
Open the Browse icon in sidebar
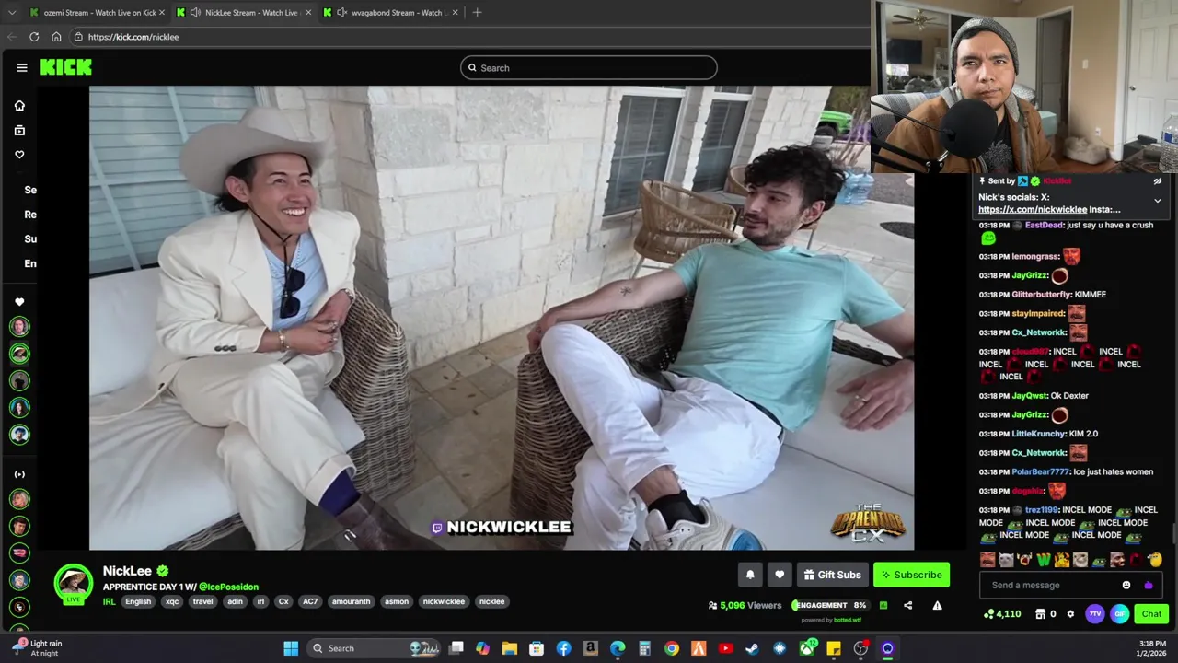19,131
